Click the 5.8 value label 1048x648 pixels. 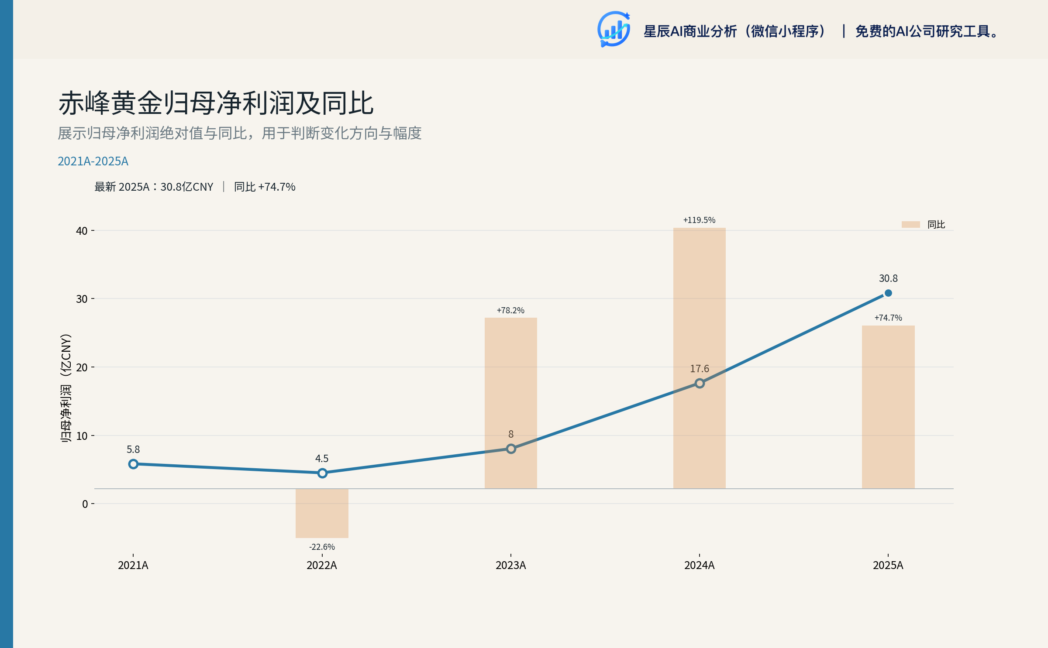coord(133,449)
